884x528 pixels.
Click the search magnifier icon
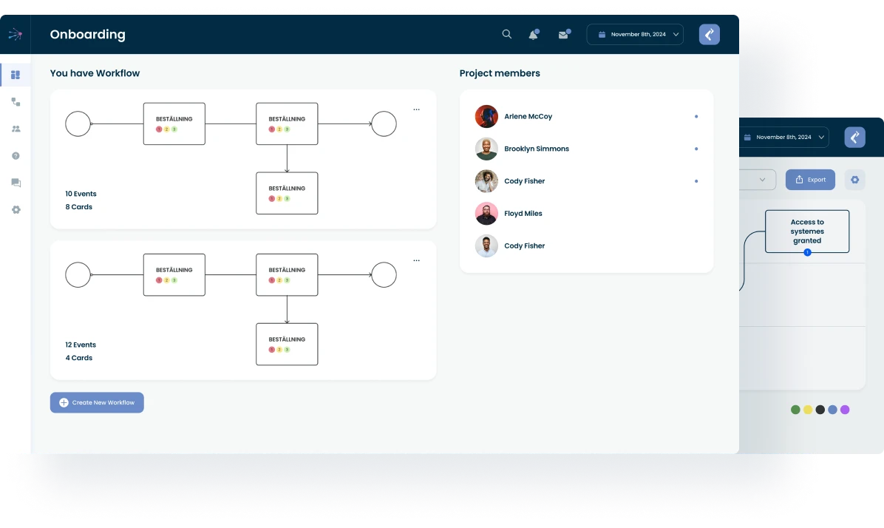[x=506, y=34]
